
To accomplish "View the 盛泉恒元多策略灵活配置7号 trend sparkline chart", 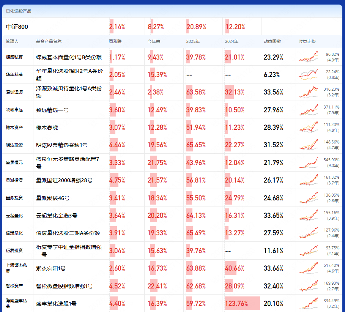I will (309, 162).
